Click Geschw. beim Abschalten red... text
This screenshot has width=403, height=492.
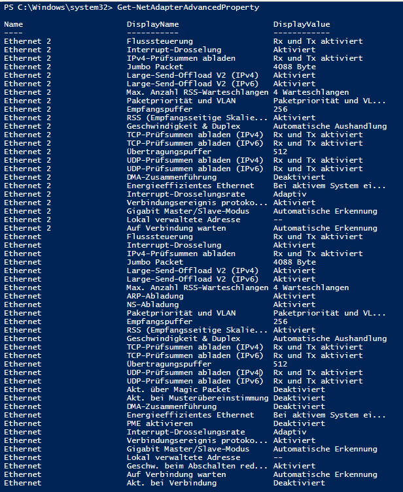tap(197, 466)
